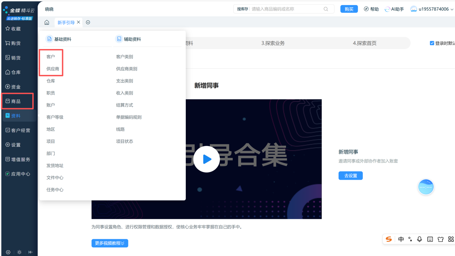455x256 pixels.
Task: Toggle the 中 Chinese input mode
Action: tap(401, 239)
